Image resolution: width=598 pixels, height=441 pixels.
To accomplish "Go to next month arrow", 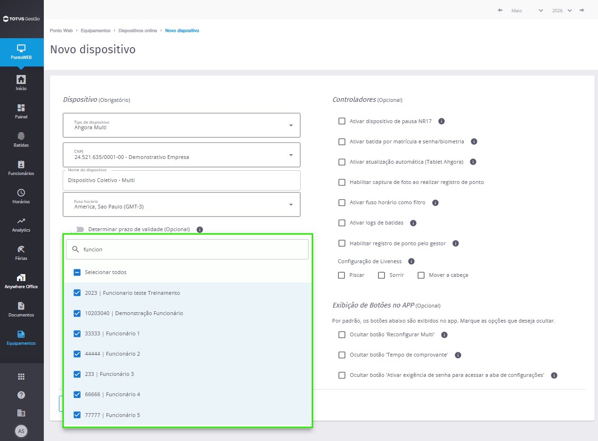I will (x=582, y=10).
